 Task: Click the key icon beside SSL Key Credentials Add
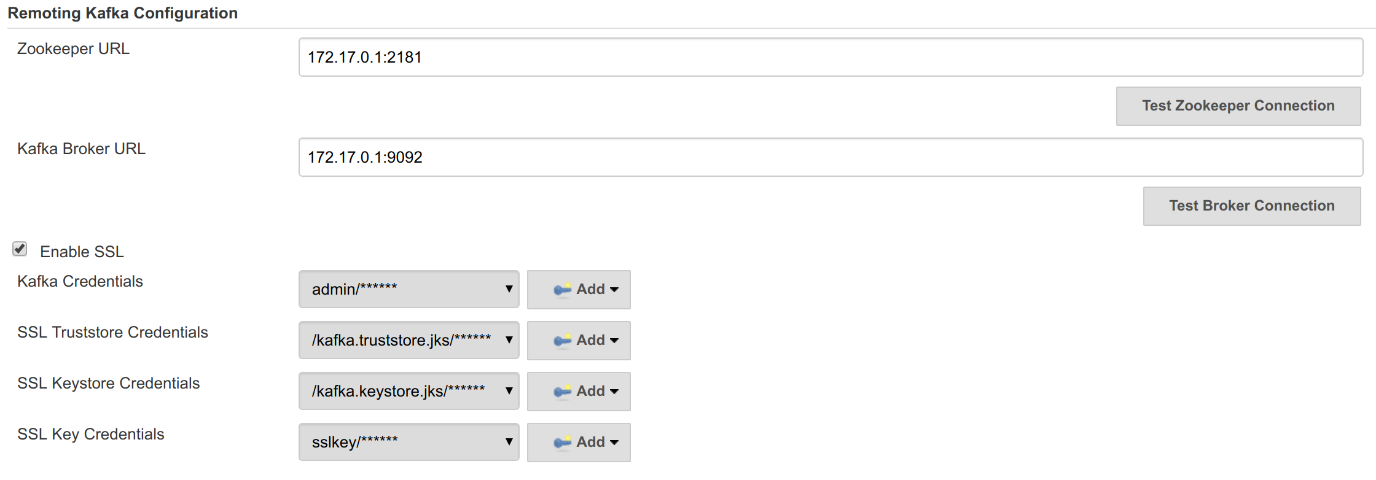click(x=563, y=442)
